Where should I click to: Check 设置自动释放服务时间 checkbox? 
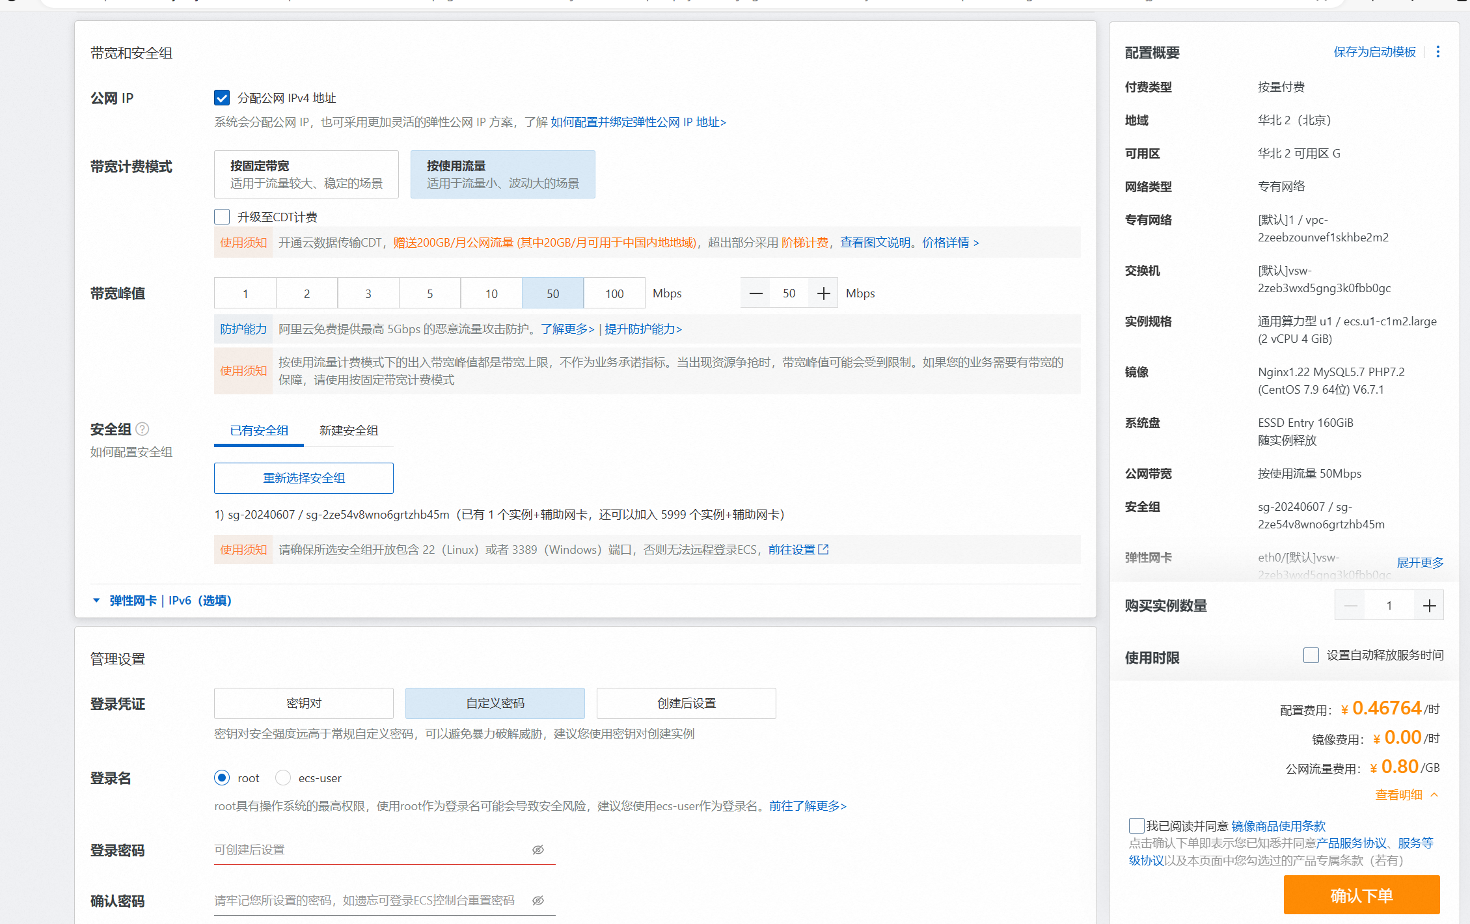pos(1311,655)
